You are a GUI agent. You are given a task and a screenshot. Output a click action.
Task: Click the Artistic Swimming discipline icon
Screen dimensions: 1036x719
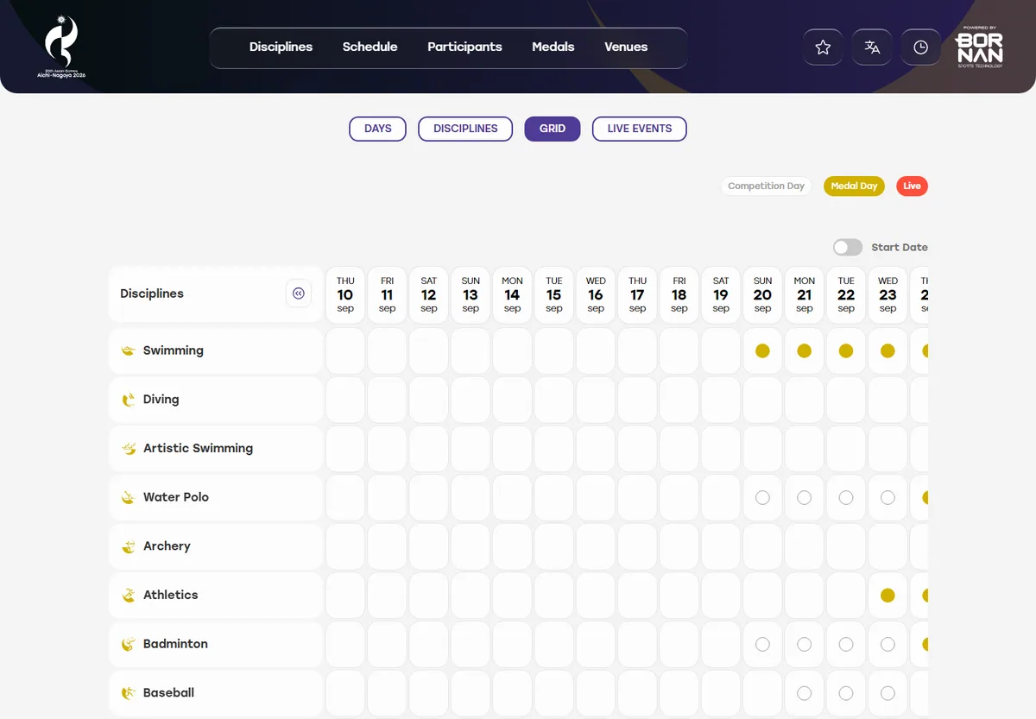point(129,449)
